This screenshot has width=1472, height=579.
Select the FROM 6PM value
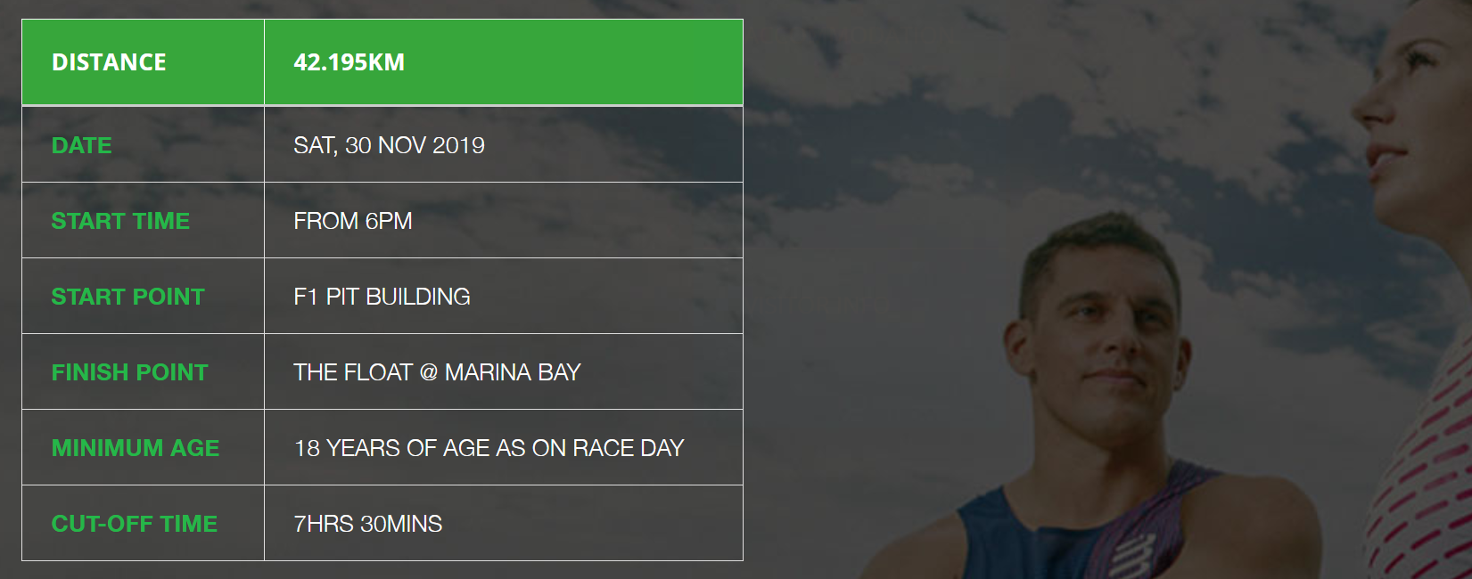point(352,221)
